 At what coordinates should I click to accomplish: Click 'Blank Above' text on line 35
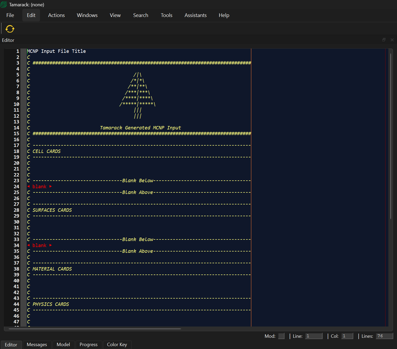coord(138,251)
